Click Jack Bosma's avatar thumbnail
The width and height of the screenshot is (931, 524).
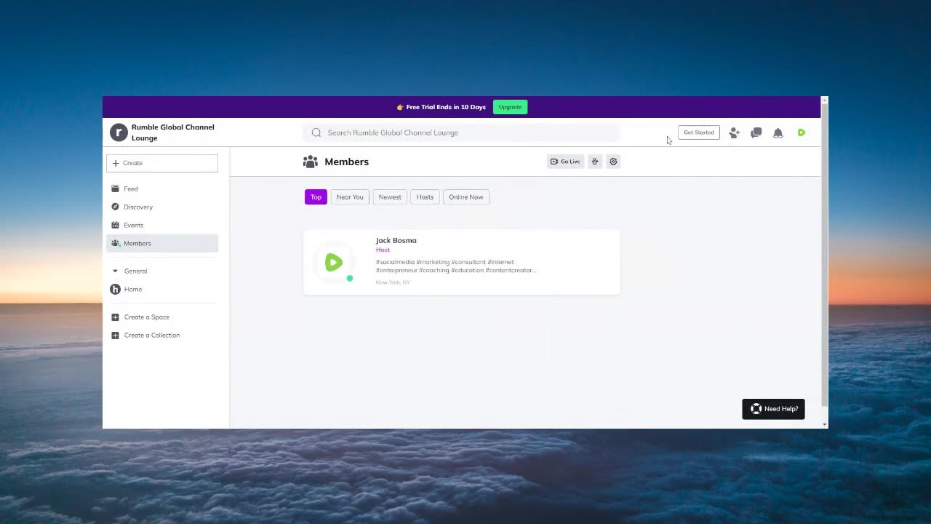[x=334, y=263]
